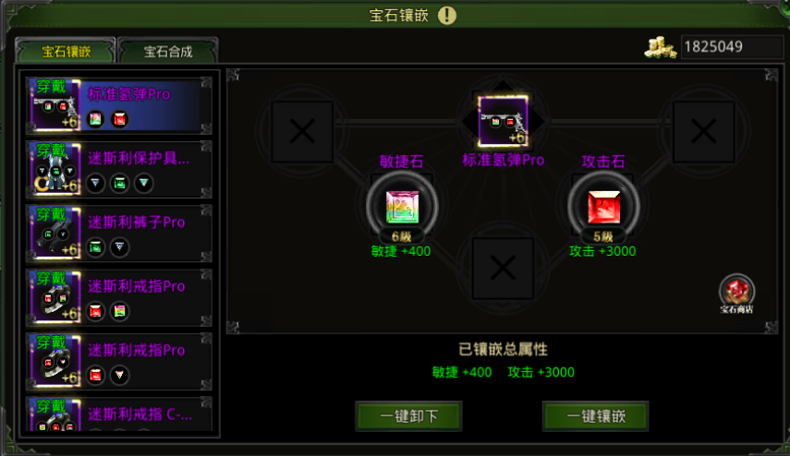
Task: Click the locked bottom center gem slot
Action: (503, 268)
